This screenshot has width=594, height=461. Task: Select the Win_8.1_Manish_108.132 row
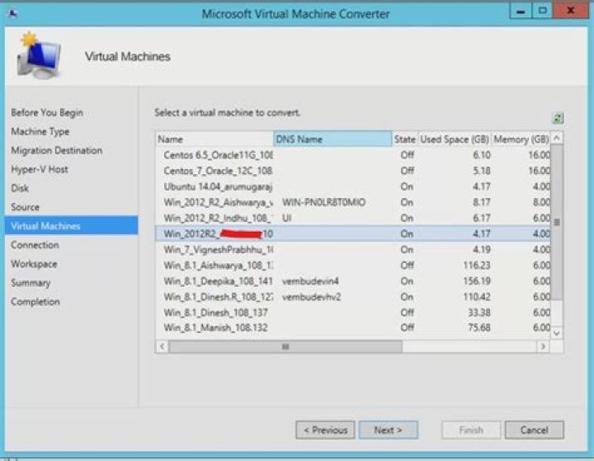[219, 328]
